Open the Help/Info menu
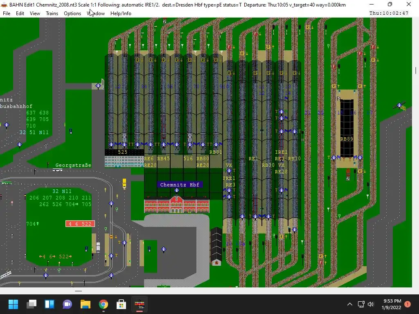Screen dimensions: 419x314 point(121,13)
